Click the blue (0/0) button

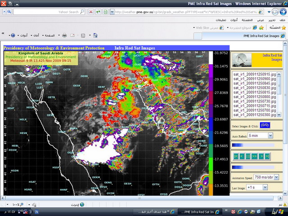point(265,125)
